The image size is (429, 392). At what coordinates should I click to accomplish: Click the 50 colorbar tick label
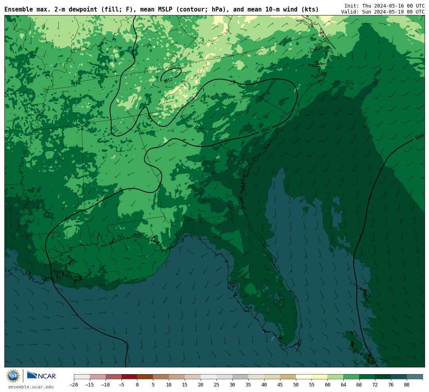[296, 384]
